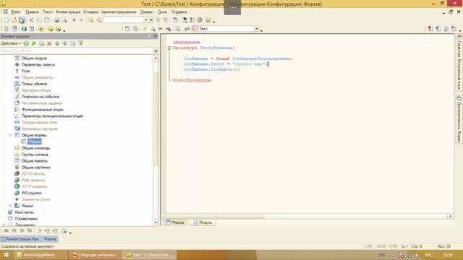
Task: Open the search field dropdown arrow in toolbar
Action: click(146, 20)
